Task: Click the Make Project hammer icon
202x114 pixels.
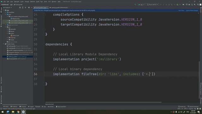Action: click(x=135, y=4)
